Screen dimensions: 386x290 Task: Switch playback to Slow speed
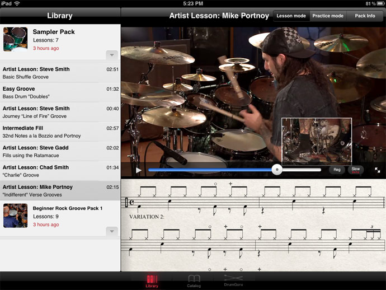tap(355, 170)
